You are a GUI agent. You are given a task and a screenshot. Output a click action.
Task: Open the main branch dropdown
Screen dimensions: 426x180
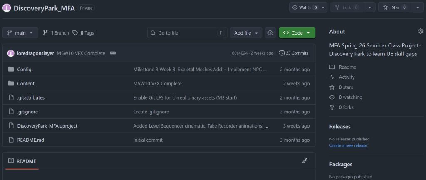(x=20, y=33)
